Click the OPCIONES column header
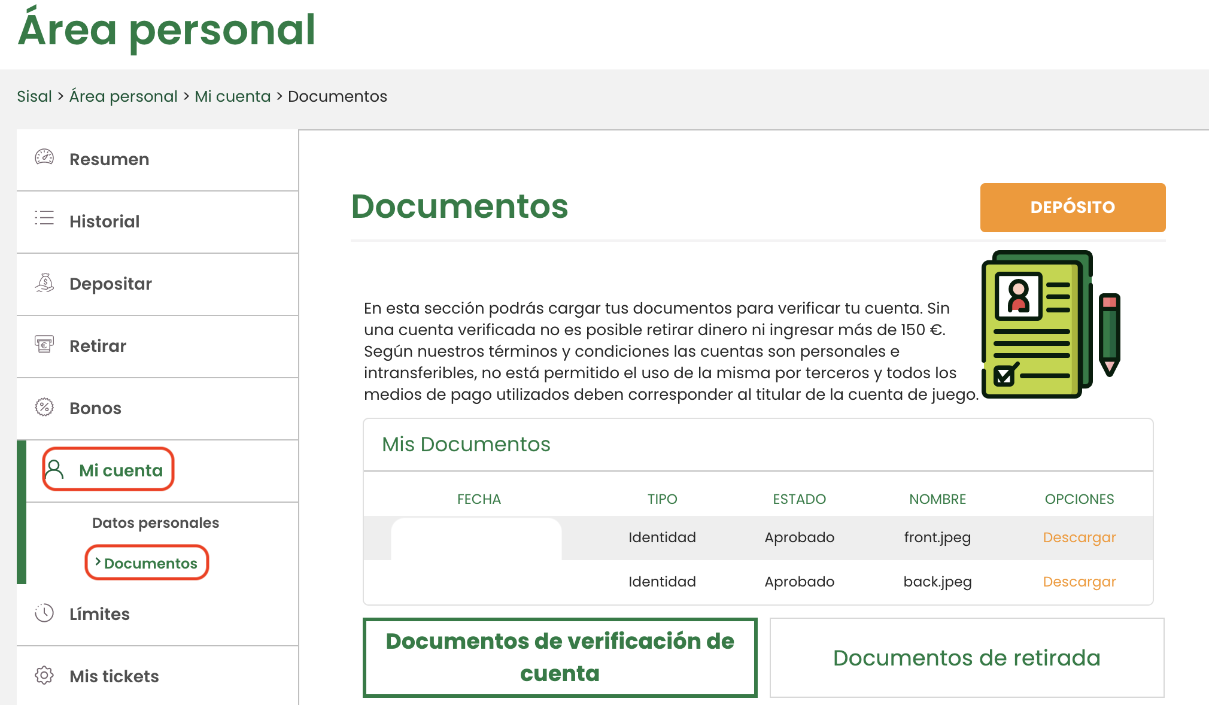This screenshot has width=1209, height=705. [1079, 499]
